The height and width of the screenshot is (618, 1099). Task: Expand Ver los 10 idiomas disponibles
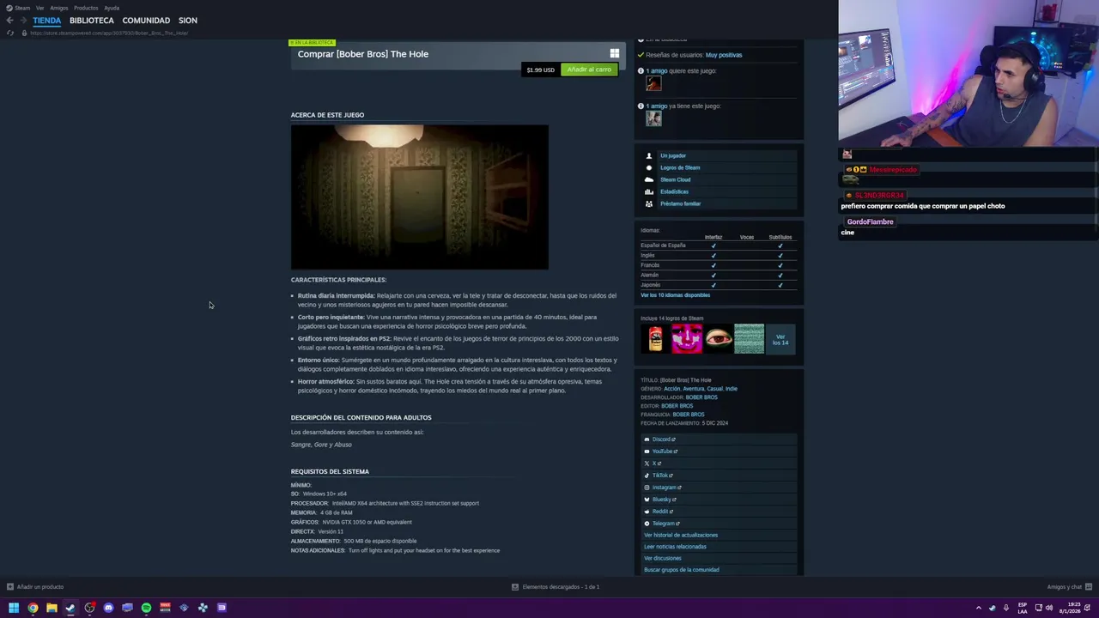[675, 295]
